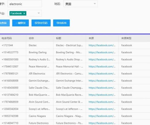Image resolution: width=150 pixels, height=125 pixels.
Task: Click the 名称 column header
Action: (31, 38)
